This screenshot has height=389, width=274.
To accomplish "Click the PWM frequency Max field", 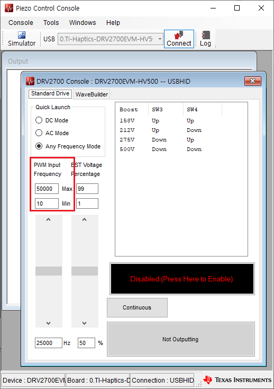I will pyautogui.click(x=47, y=189).
